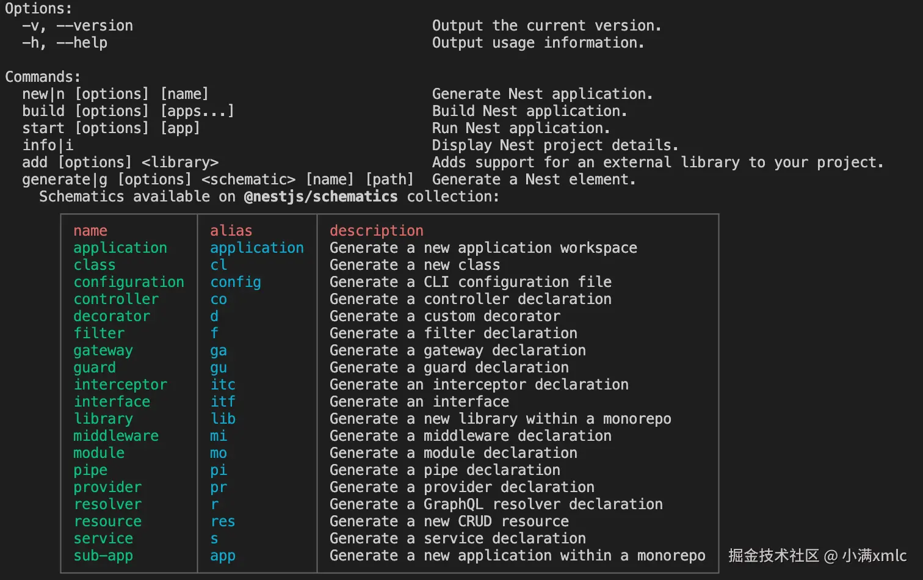Click the "Commands:" section heading
Image resolution: width=923 pixels, height=580 pixels.
pos(43,77)
